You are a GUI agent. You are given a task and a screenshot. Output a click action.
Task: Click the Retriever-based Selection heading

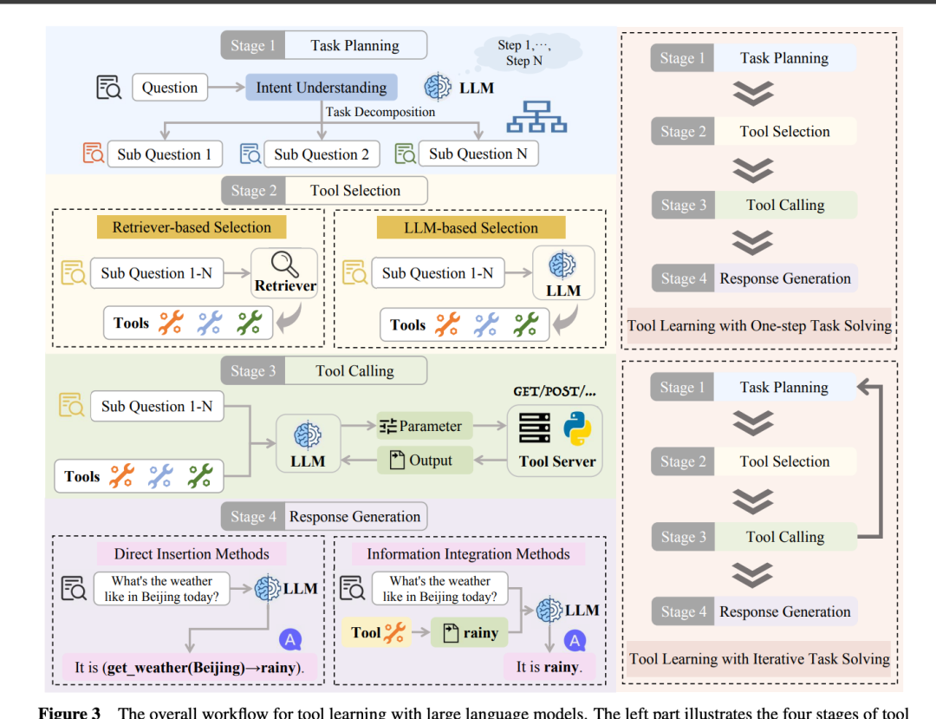tap(192, 227)
